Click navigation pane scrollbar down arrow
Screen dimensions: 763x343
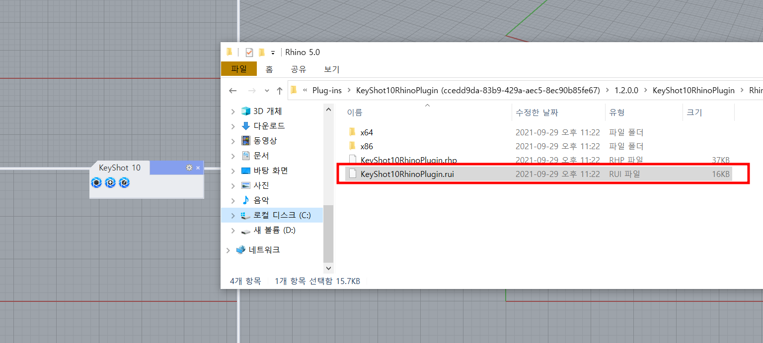pos(328,268)
